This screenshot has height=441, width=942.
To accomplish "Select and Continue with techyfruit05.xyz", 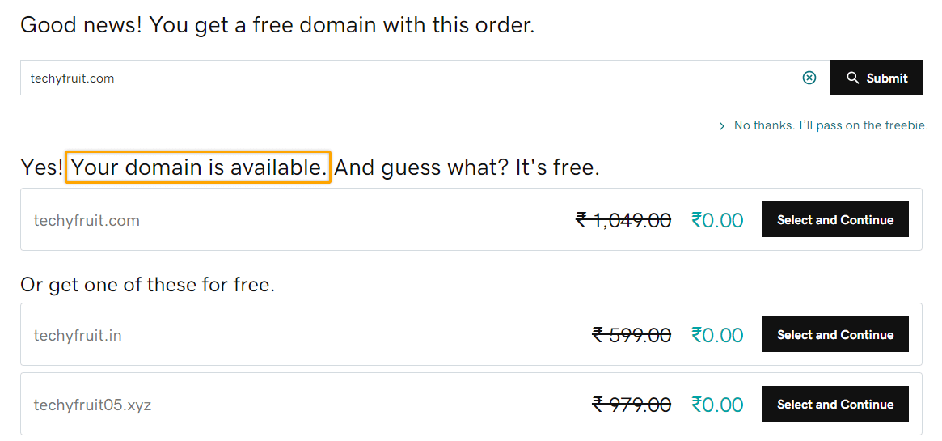I will point(835,405).
